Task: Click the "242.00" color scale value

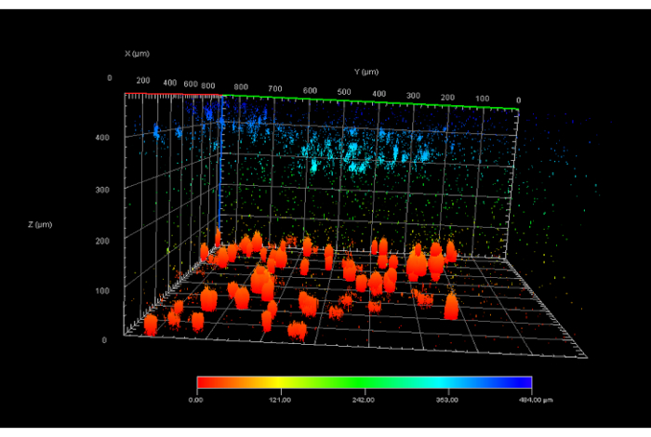Action: tap(364, 400)
